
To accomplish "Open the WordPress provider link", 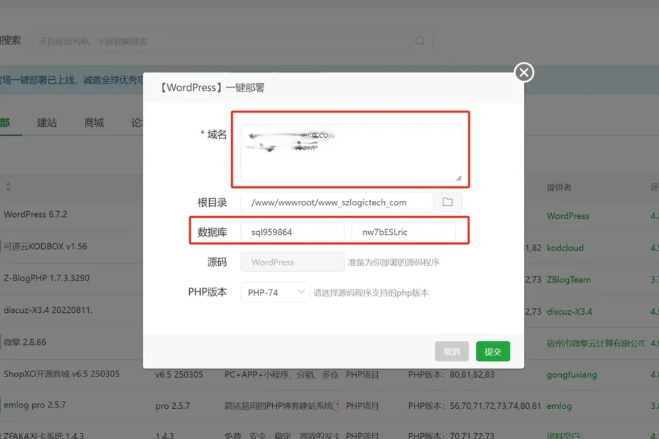I will click(x=567, y=216).
